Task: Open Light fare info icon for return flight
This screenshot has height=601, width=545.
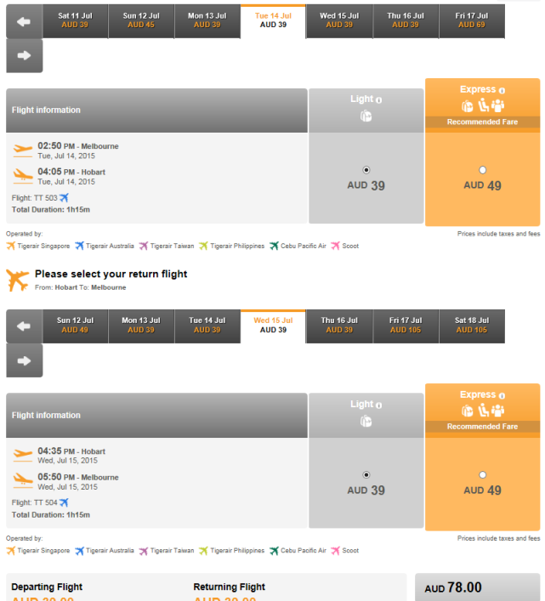Action: 378,405
